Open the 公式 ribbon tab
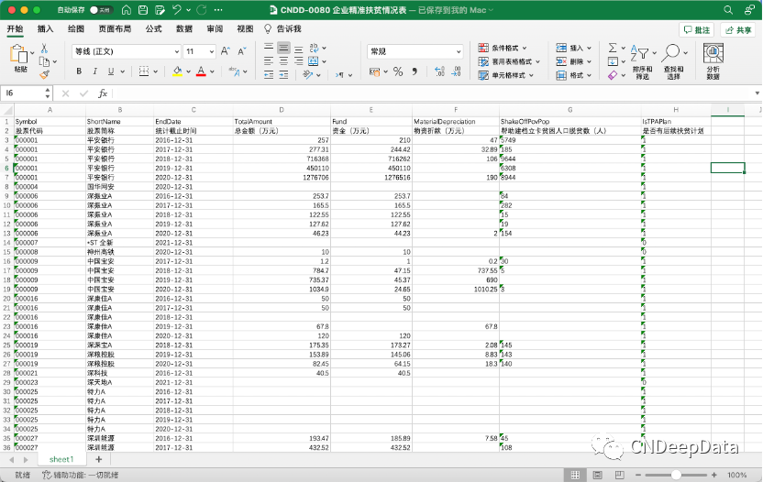Image resolution: width=763 pixels, height=482 pixels. (x=153, y=28)
